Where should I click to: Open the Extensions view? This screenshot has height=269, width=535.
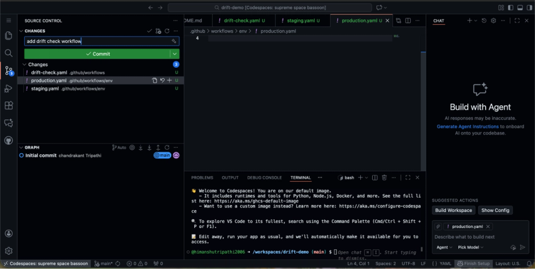coord(8,106)
